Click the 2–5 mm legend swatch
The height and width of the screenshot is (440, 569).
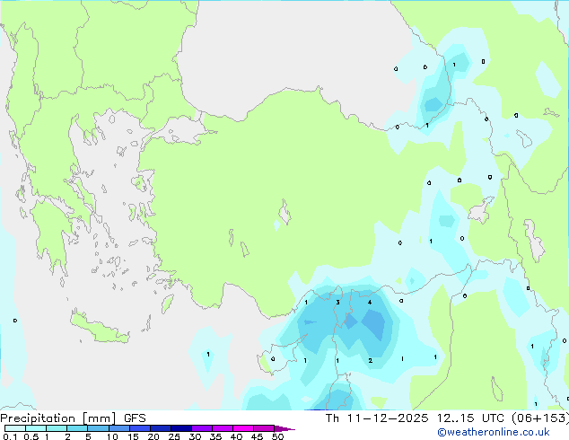click(77, 428)
